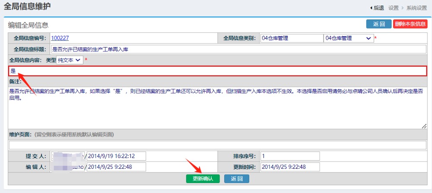The image size is (432, 193).
Task: Select the 排序序号 input box
Action: (x=290, y=156)
